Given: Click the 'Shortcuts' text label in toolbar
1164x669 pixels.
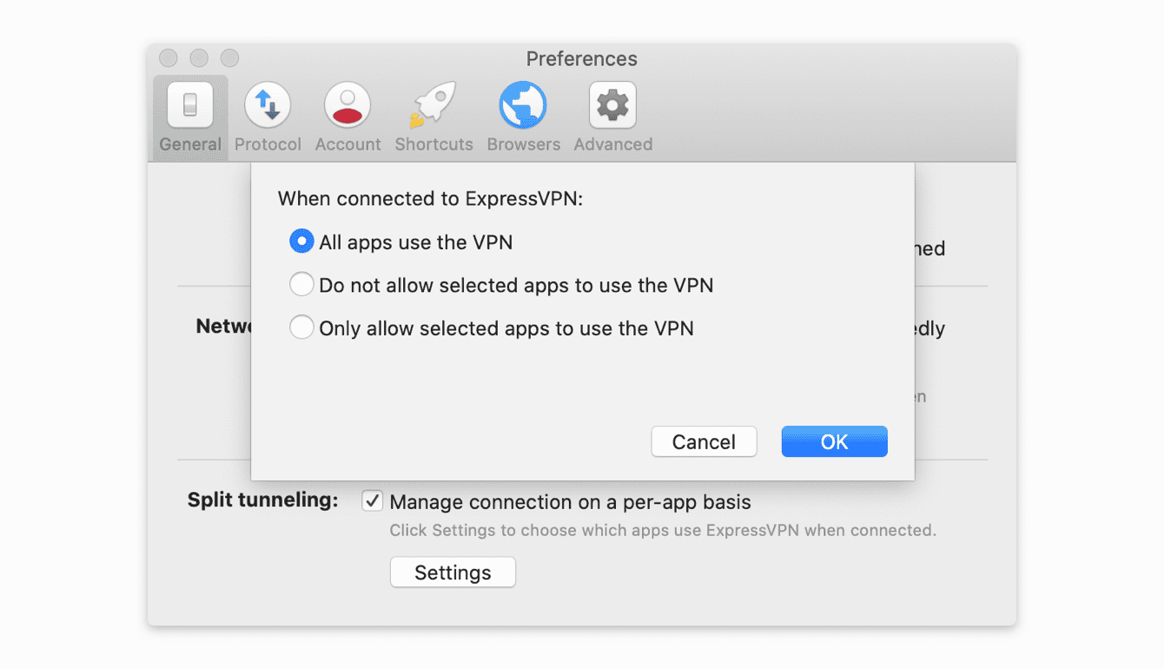Looking at the screenshot, I should [433, 144].
